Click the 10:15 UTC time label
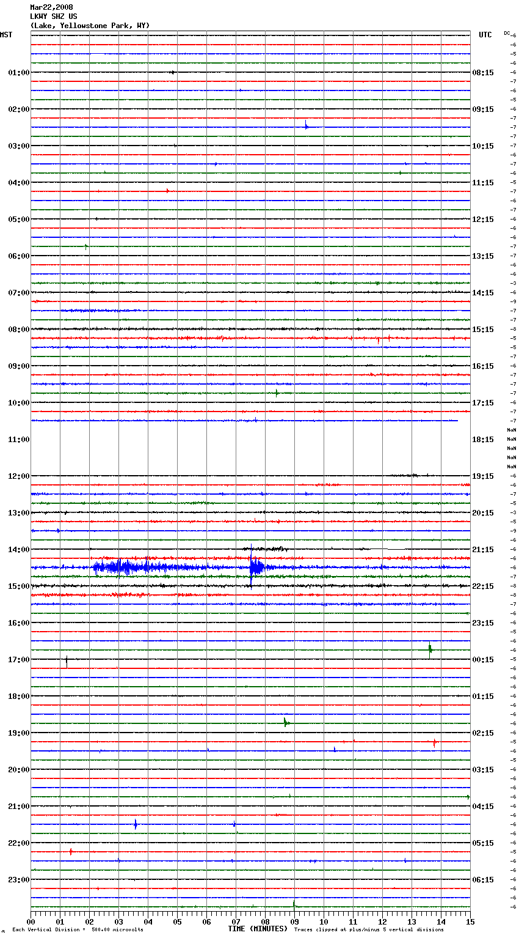This screenshot has width=519, height=938. [x=483, y=146]
